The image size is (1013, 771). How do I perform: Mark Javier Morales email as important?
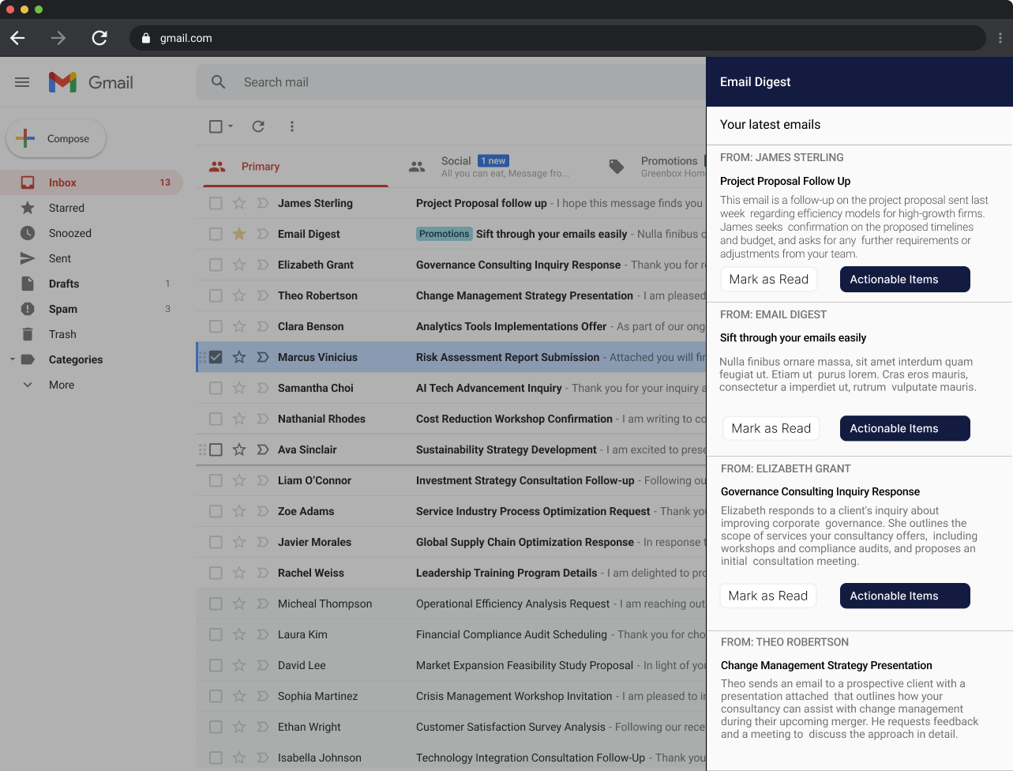(x=263, y=542)
